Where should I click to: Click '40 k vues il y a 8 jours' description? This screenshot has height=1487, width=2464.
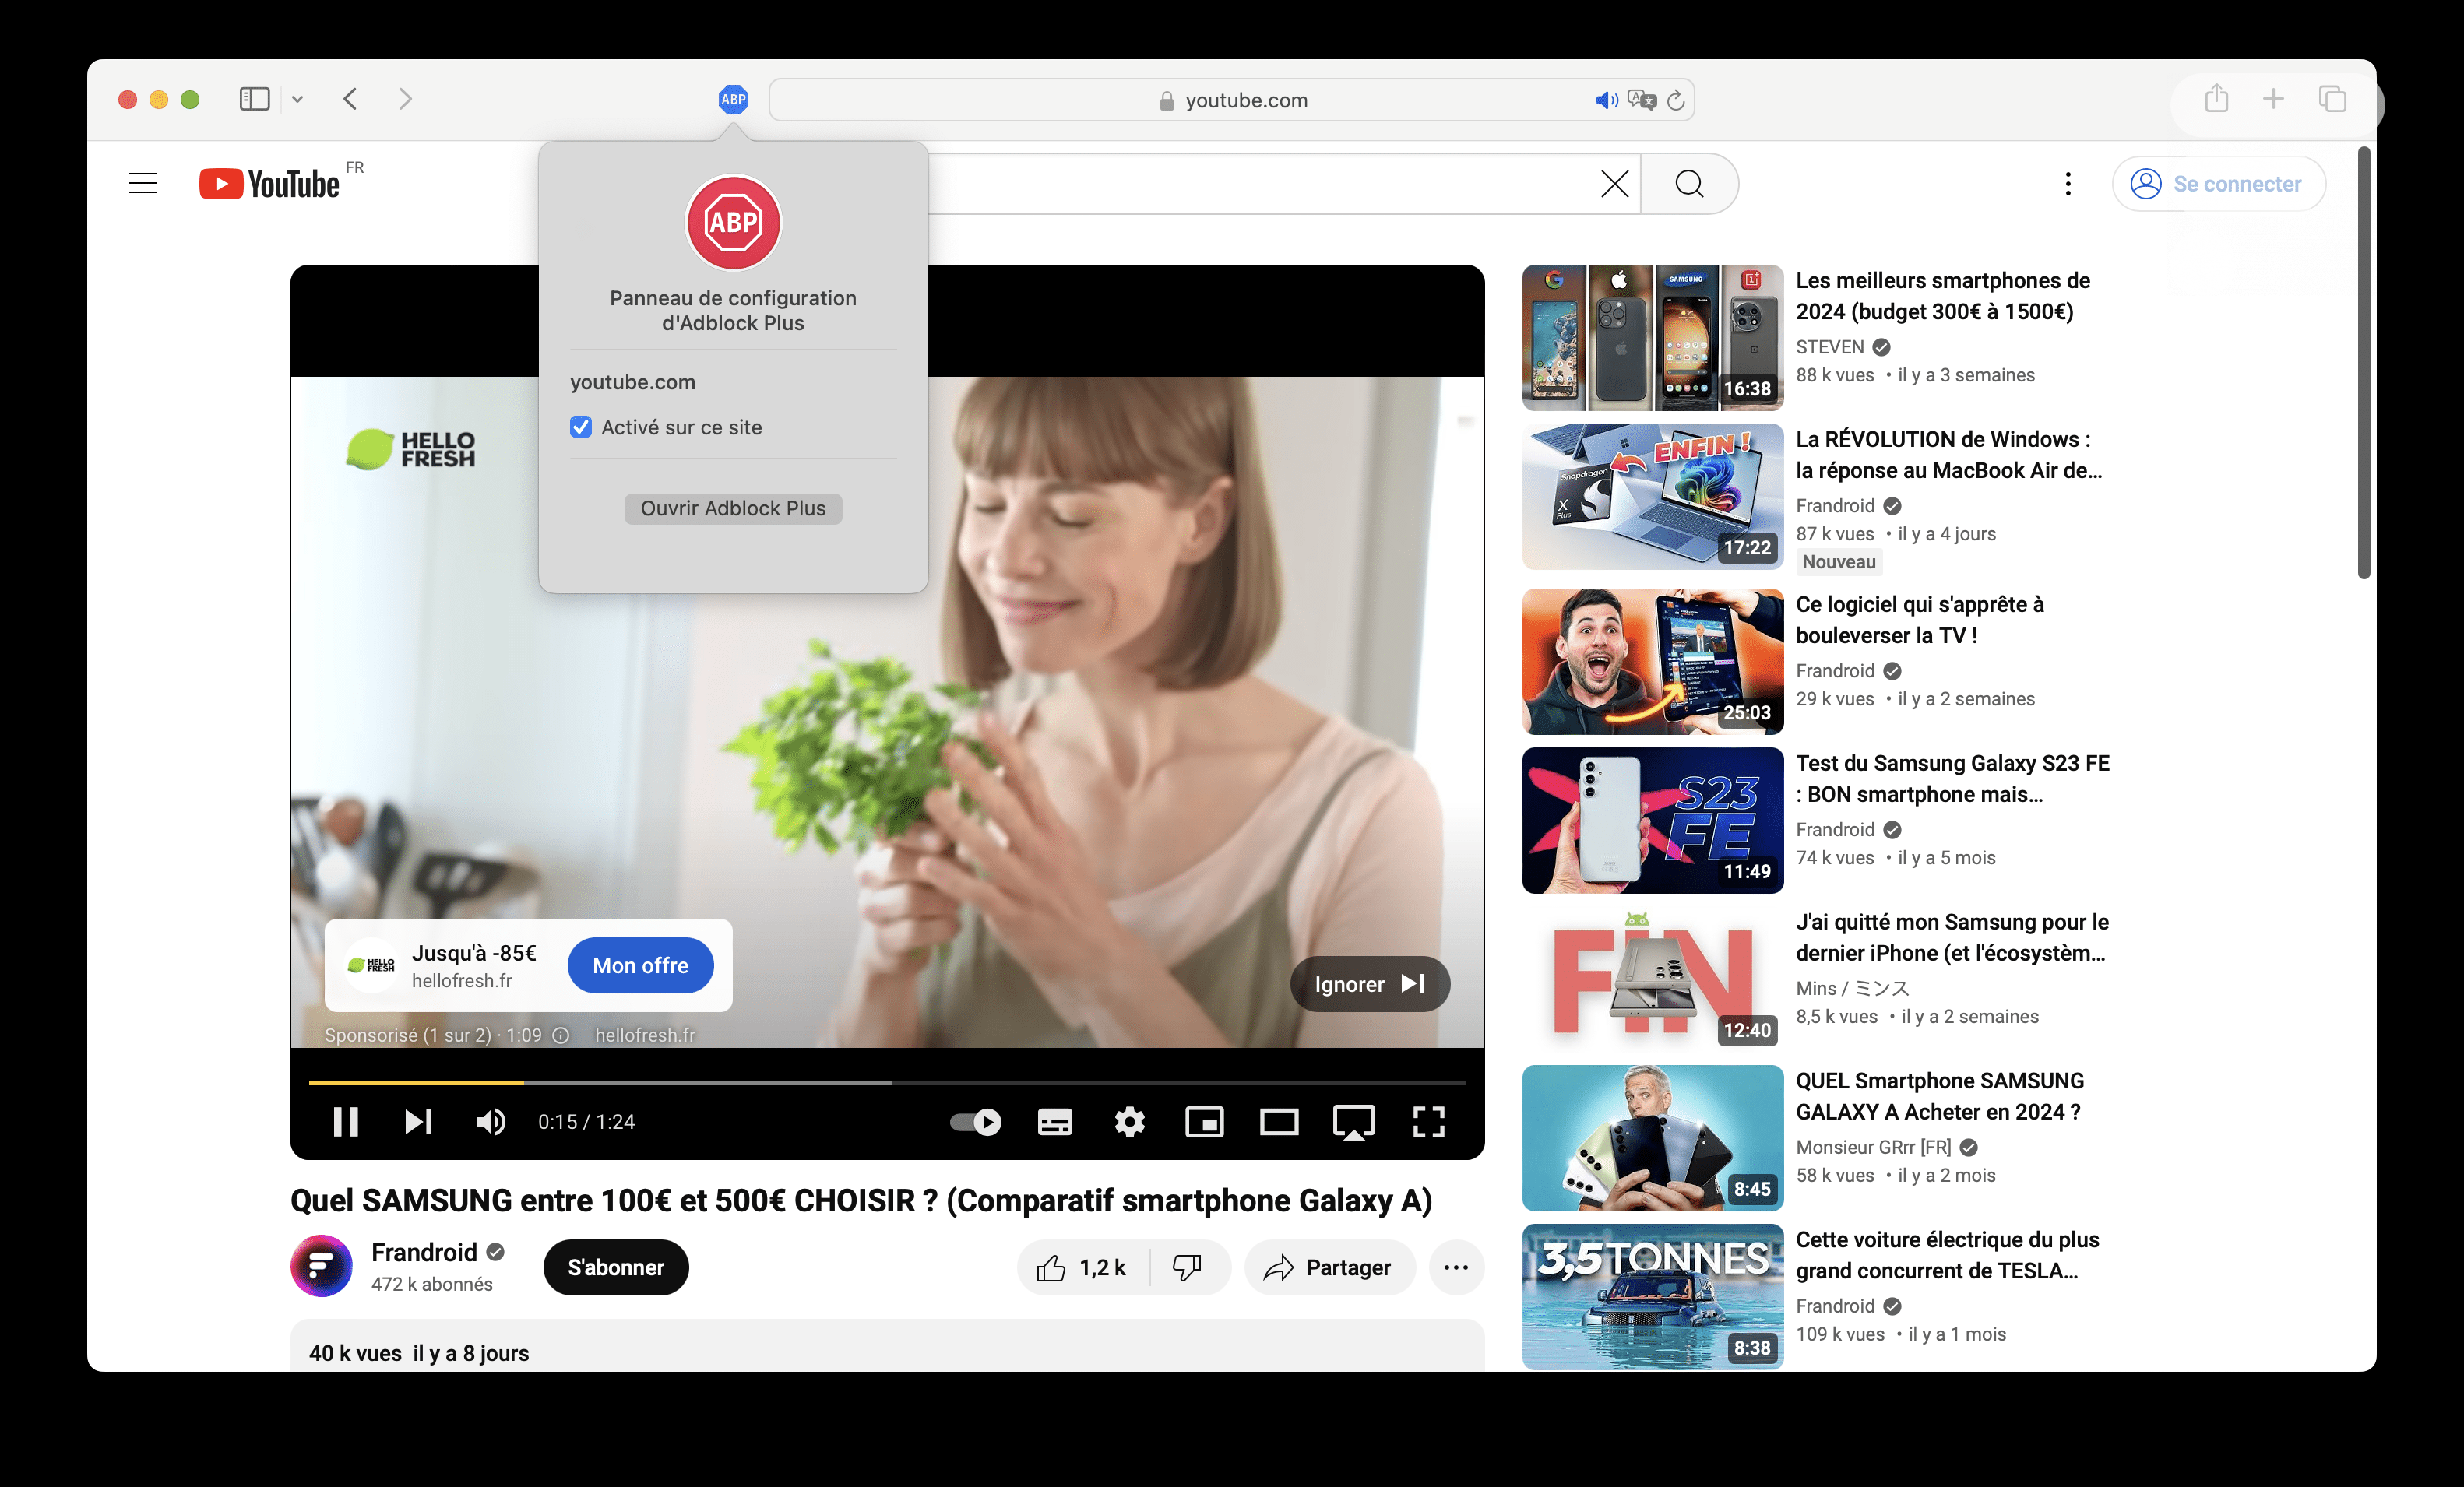(419, 1353)
